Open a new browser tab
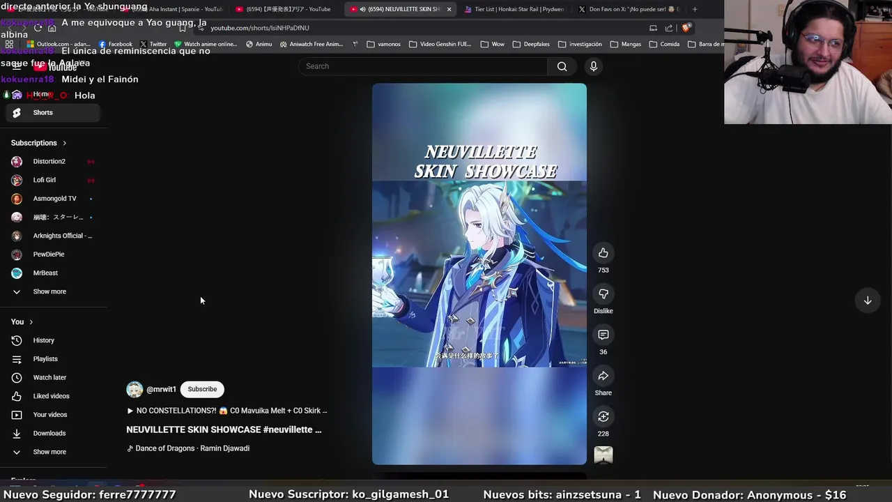 click(695, 9)
